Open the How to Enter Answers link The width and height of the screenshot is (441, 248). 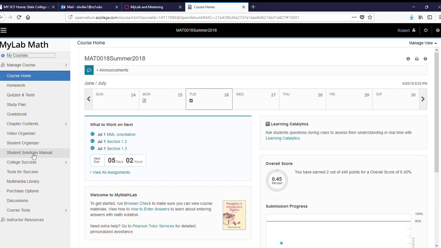click(x=150, y=209)
